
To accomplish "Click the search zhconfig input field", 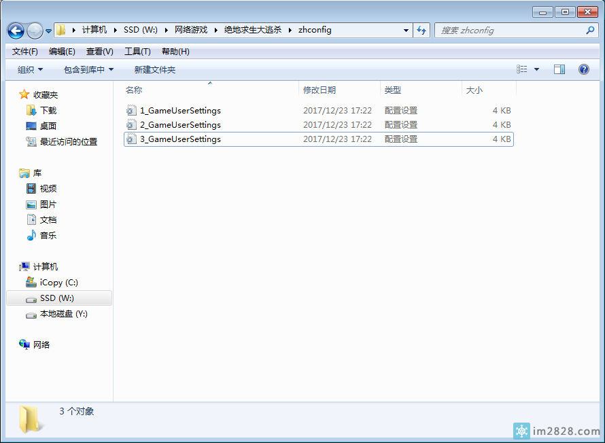I will [510, 31].
